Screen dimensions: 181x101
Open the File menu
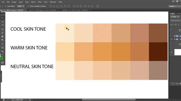click(3, 2)
